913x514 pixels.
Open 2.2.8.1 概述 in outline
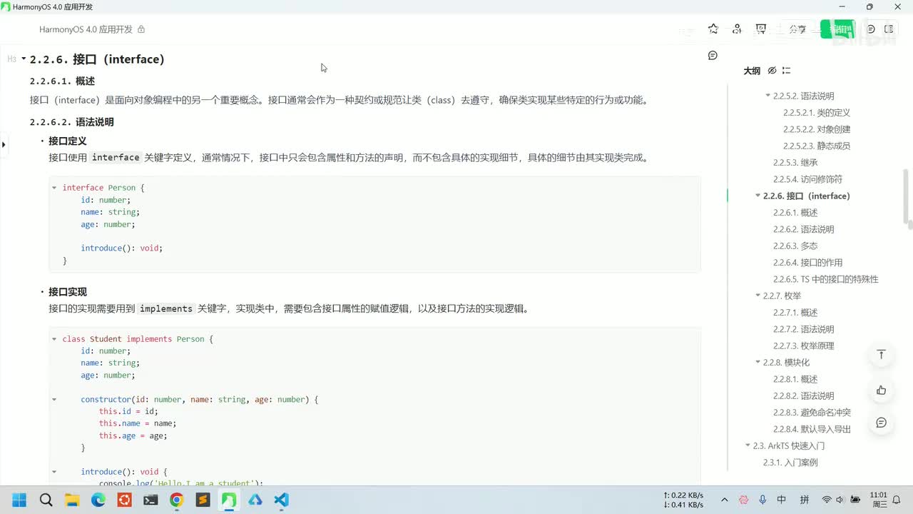tap(795, 379)
